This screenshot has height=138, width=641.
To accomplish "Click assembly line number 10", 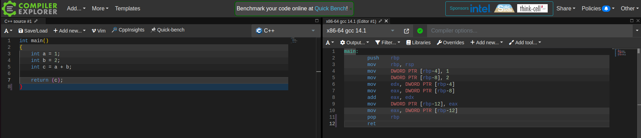I will (x=332, y=111).
